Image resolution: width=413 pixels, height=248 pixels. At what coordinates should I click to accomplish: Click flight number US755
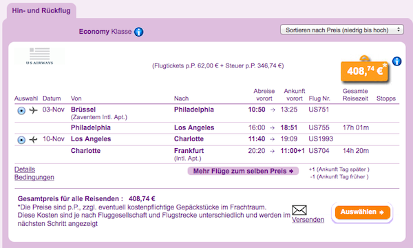(319, 127)
